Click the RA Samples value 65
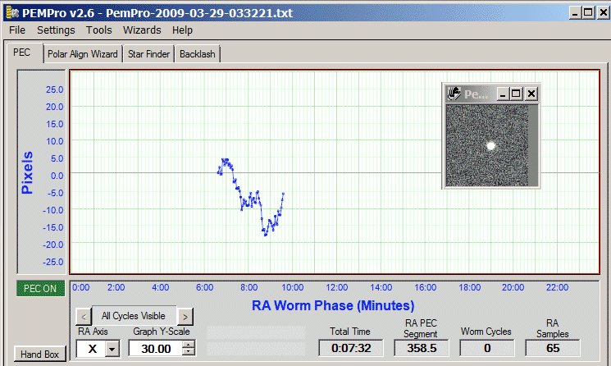611x366 pixels. (x=553, y=348)
